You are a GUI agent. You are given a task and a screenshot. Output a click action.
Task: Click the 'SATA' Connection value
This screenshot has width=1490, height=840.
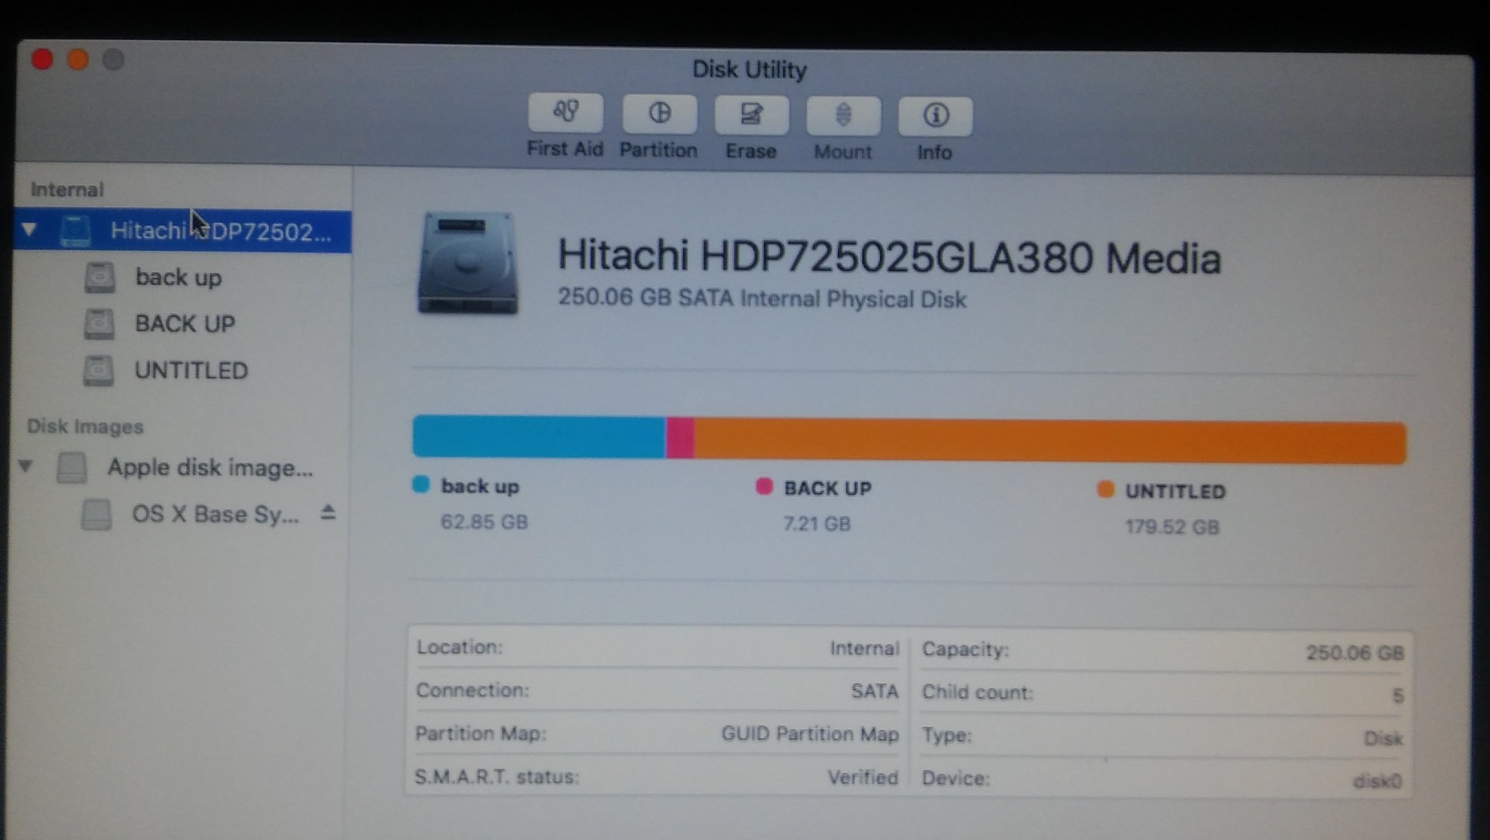(875, 692)
